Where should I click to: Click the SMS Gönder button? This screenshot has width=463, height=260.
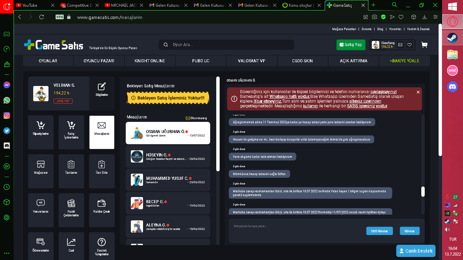coord(380,231)
